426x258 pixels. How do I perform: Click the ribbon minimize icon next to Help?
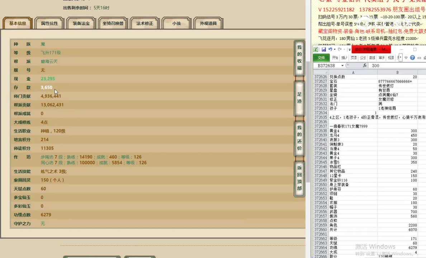coord(418,58)
